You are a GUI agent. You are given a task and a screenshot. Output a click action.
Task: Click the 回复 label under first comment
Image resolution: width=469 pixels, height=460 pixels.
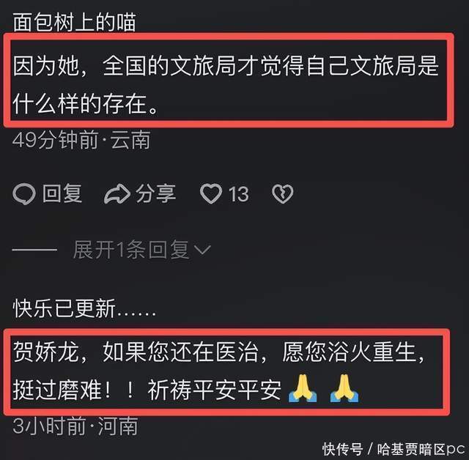[x=62, y=193]
